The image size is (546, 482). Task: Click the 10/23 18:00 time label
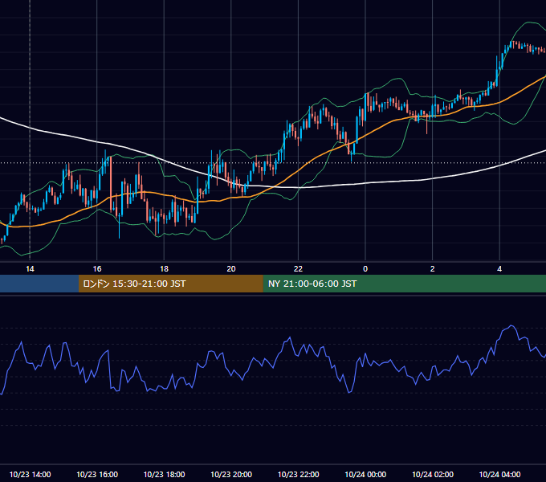(x=164, y=474)
